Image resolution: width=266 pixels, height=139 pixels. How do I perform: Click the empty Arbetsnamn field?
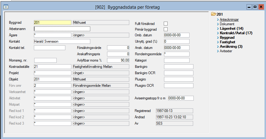click(x=62, y=29)
